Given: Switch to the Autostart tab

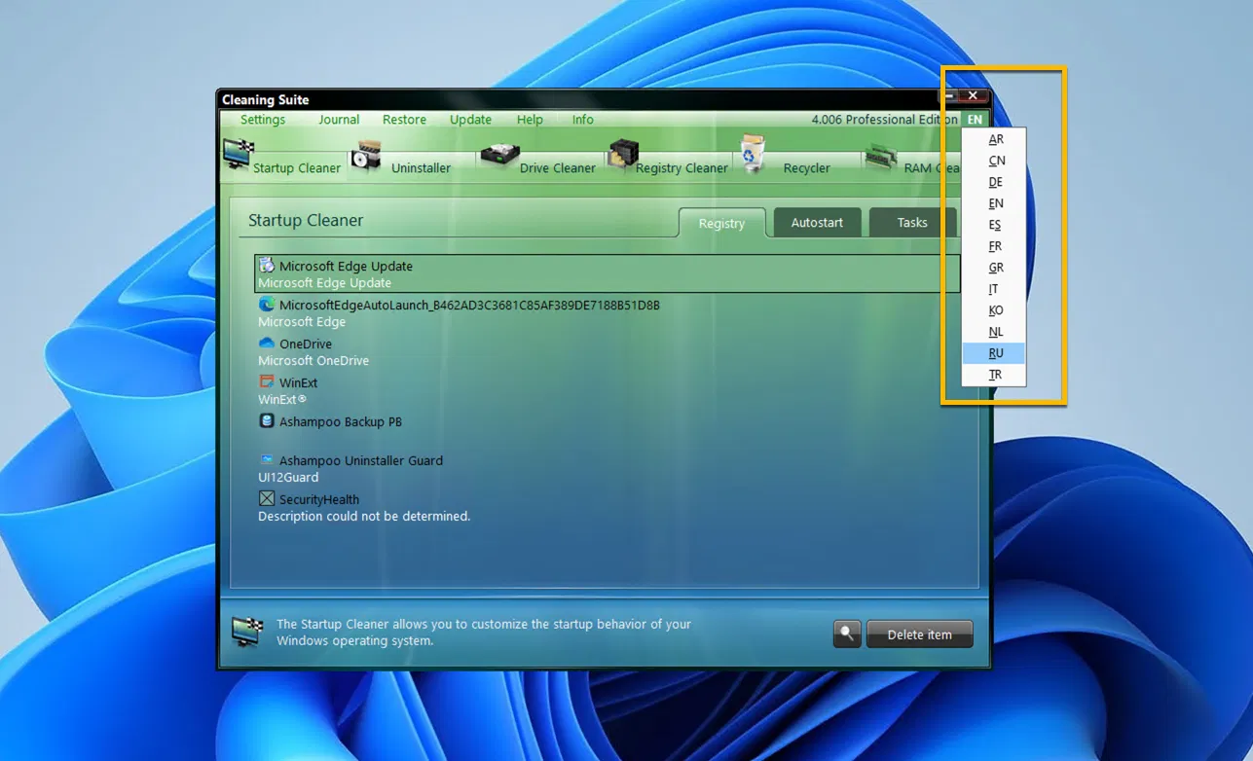Looking at the screenshot, I should (x=817, y=223).
